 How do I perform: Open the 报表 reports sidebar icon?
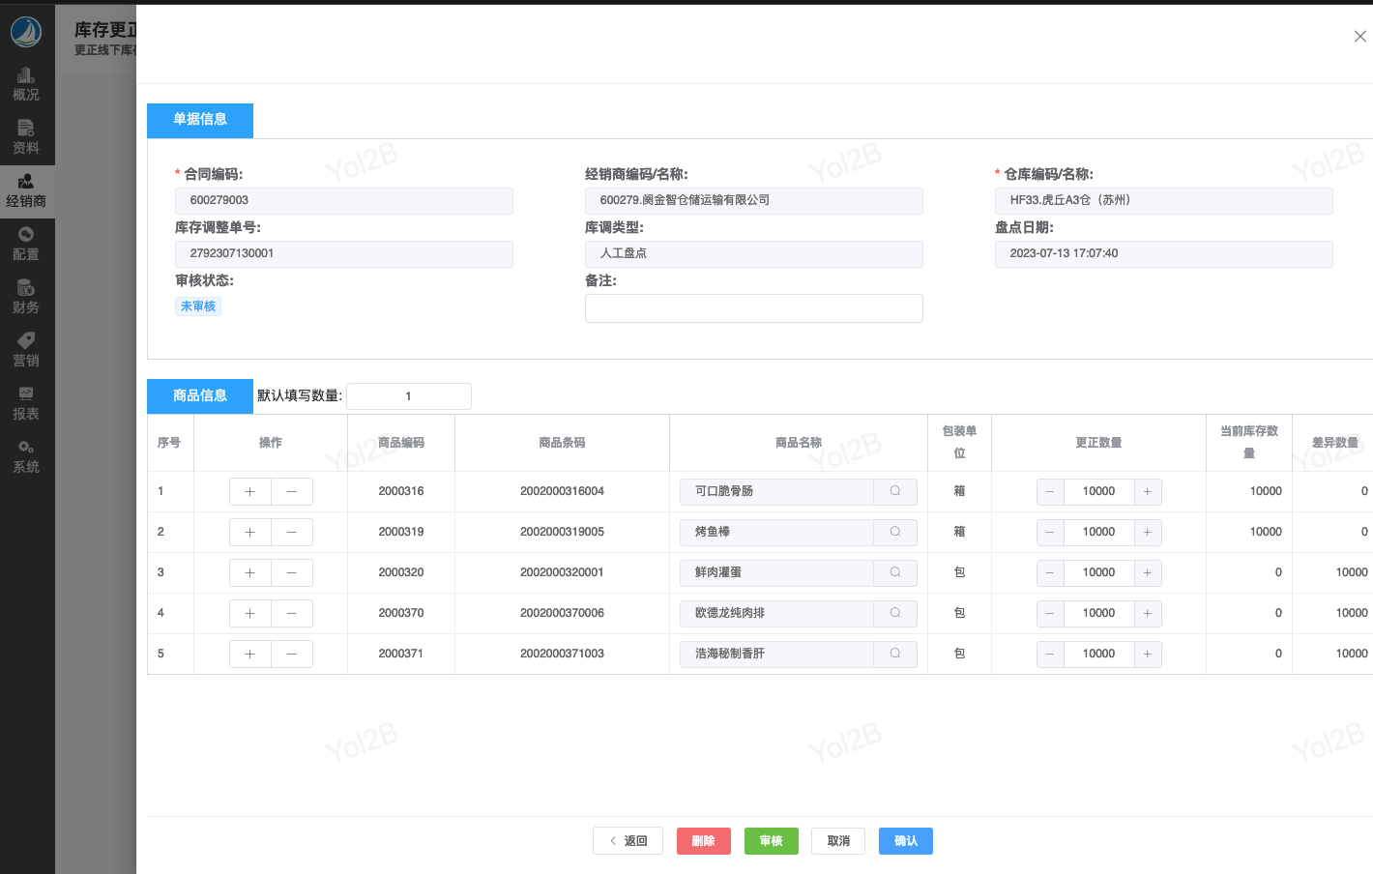(26, 403)
